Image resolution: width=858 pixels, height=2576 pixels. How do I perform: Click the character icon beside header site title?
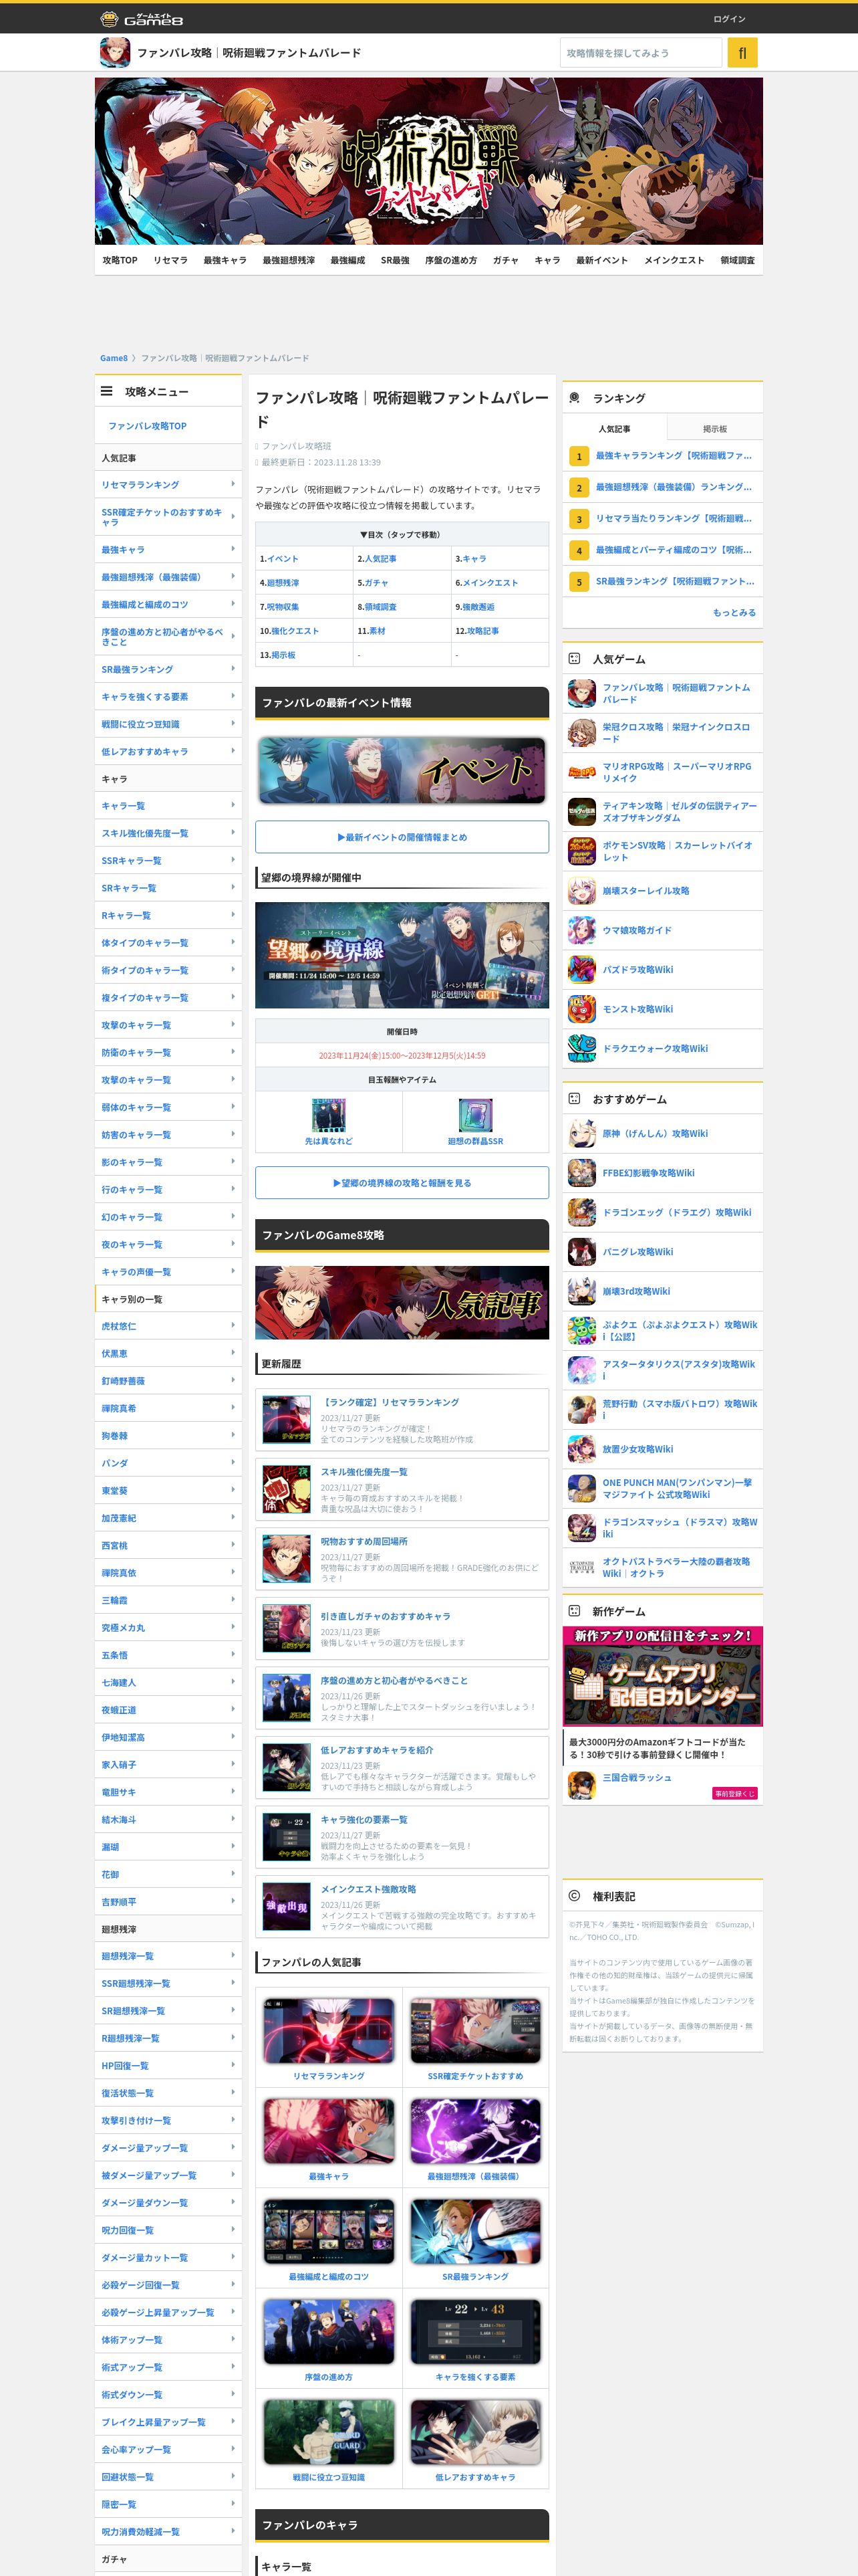tap(115, 53)
